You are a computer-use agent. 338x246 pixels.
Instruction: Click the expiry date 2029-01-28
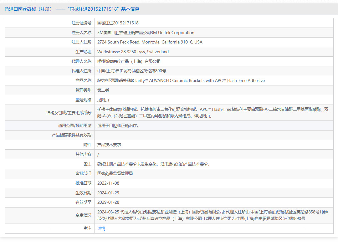point(108,202)
